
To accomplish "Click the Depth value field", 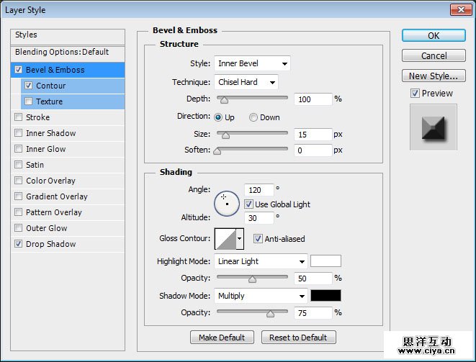I will pos(313,99).
